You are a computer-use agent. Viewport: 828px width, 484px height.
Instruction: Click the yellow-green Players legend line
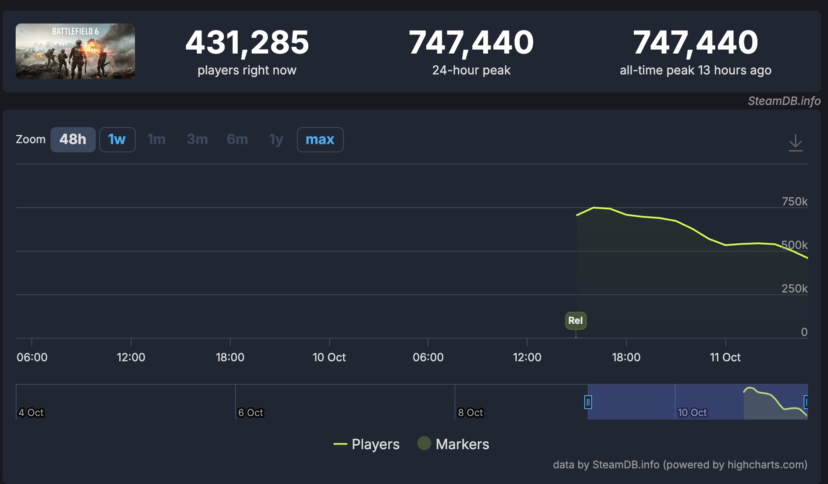pos(340,444)
